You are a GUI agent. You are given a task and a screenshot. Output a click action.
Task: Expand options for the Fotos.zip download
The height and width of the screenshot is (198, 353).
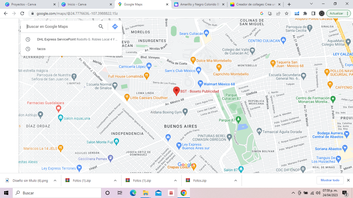click(x=235, y=180)
